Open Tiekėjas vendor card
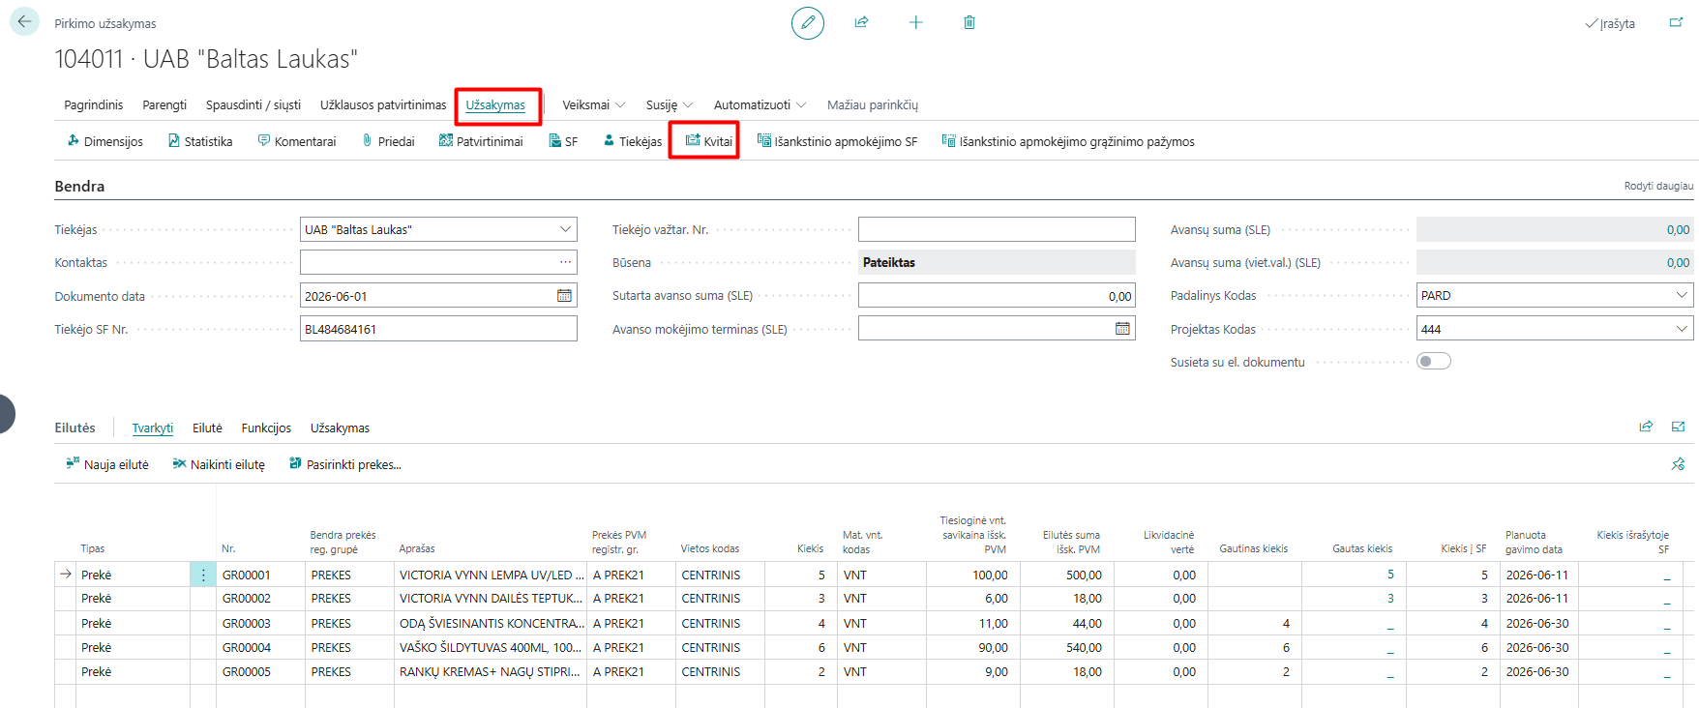This screenshot has height=708, width=1699. (633, 141)
